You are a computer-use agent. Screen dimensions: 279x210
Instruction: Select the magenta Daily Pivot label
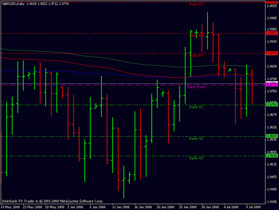[196, 87]
